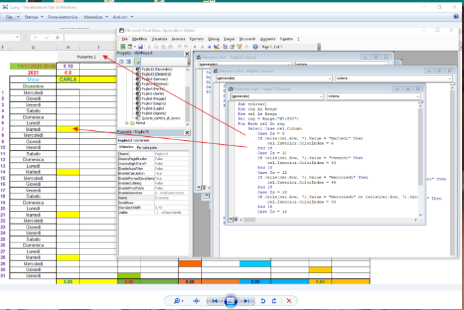464x310 pixels.
Task: Expand the Moduli folder in project tree
Action: pos(127,123)
